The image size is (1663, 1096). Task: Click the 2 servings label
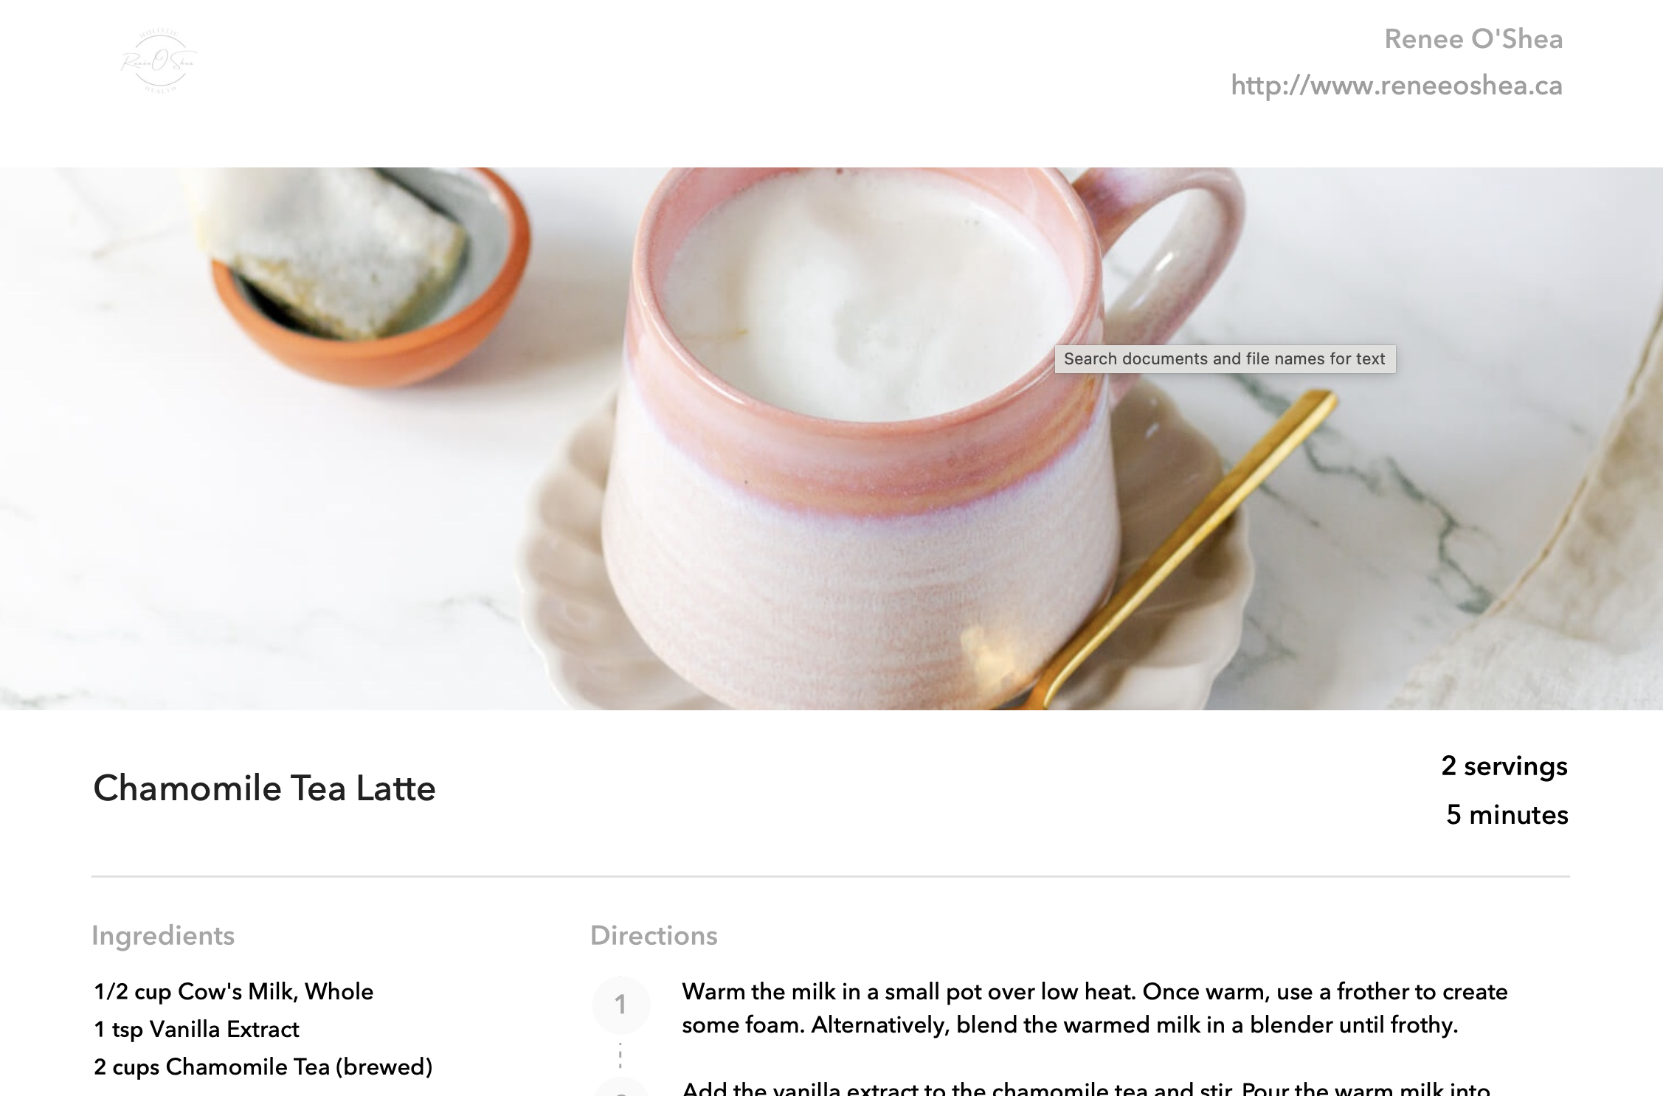(1504, 766)
